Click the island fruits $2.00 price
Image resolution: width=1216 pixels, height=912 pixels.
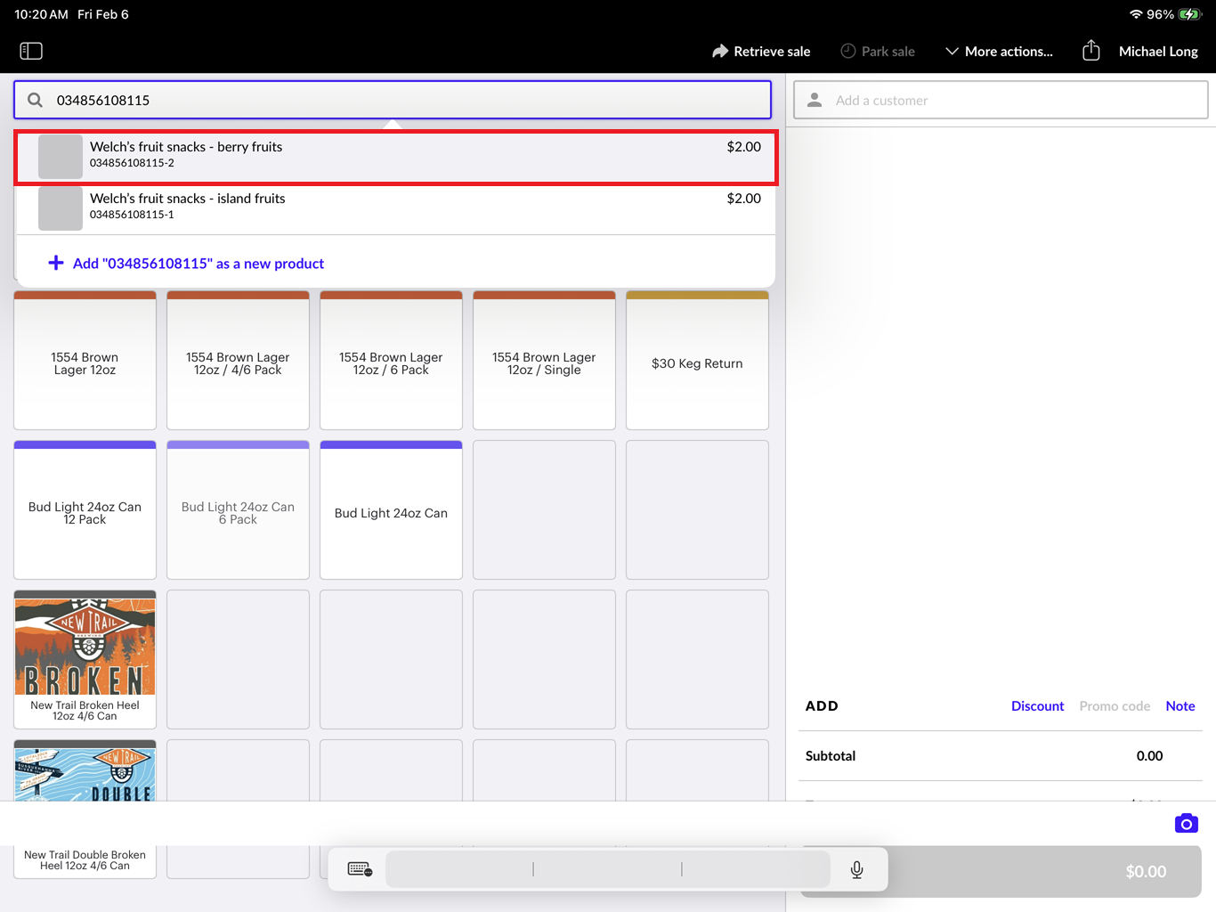coord(743,199)
